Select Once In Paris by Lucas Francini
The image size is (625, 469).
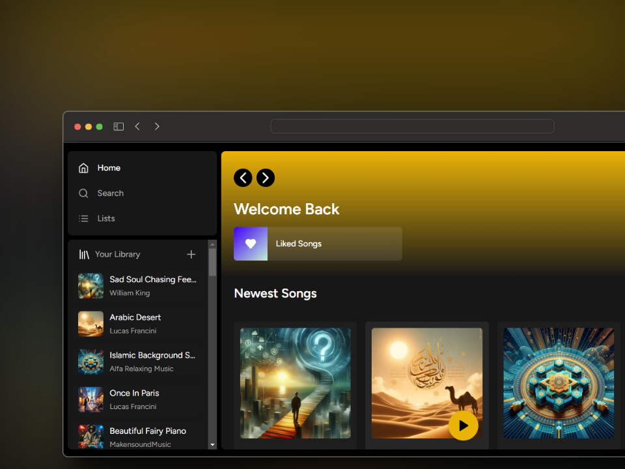(133, 399)
